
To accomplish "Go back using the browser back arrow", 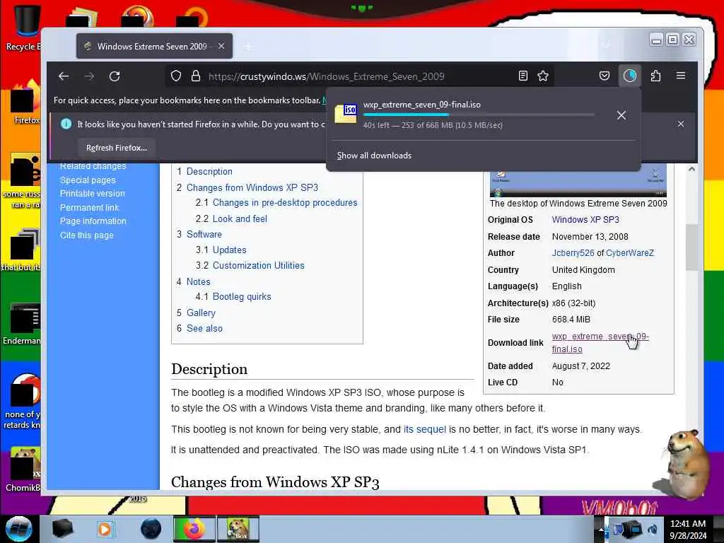I will point(64,76).
